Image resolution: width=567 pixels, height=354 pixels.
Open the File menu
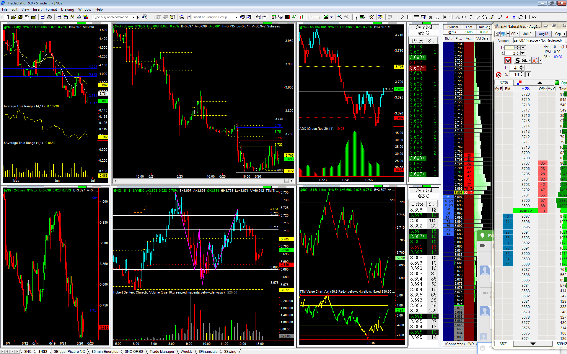point(5,9)
